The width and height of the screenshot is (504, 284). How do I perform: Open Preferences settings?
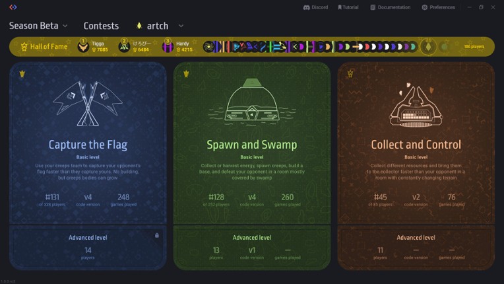tap(438, 7)
